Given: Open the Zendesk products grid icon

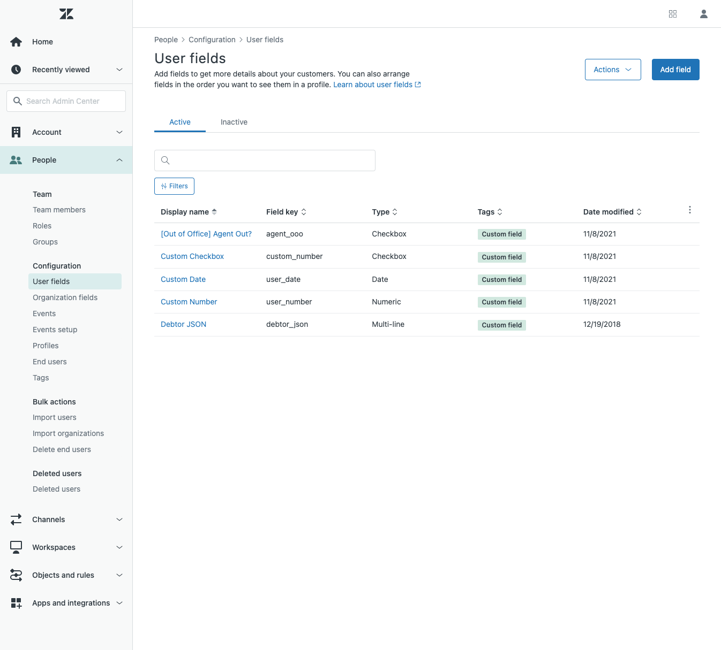Looking at the screenshot, I should tap(673, 14).
